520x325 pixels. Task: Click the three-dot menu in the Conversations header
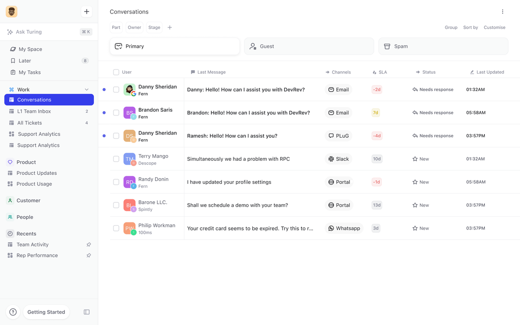pos(502,11)
